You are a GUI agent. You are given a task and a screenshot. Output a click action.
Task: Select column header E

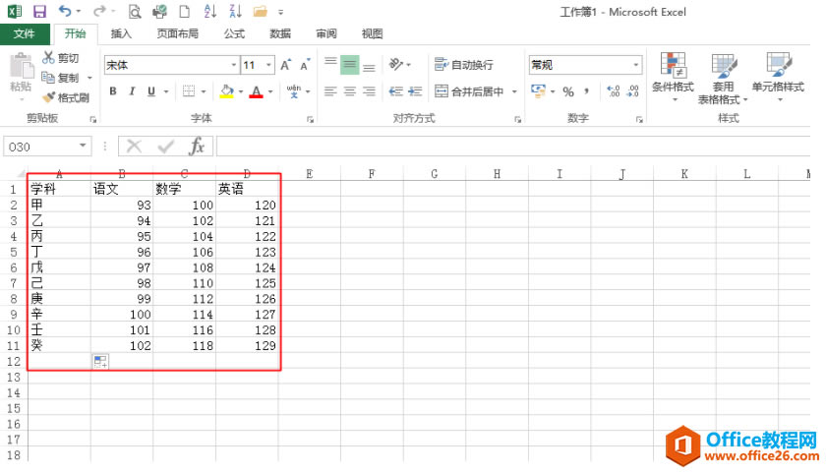pos(309,174)
